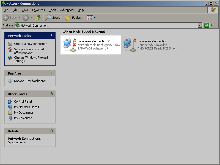Viewport: 220px width, 165px height.
Task: Go to My Computer link
Action: pyautogui.click(x=23, y=118)
